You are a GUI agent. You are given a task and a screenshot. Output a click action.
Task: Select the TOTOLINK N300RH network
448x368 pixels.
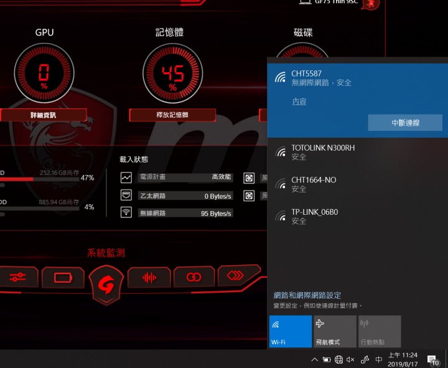point(357,152)
